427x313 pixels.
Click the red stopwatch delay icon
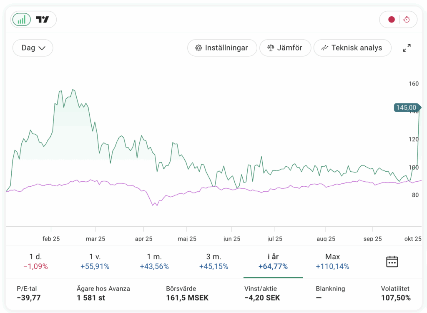click(x=407, y=20)
